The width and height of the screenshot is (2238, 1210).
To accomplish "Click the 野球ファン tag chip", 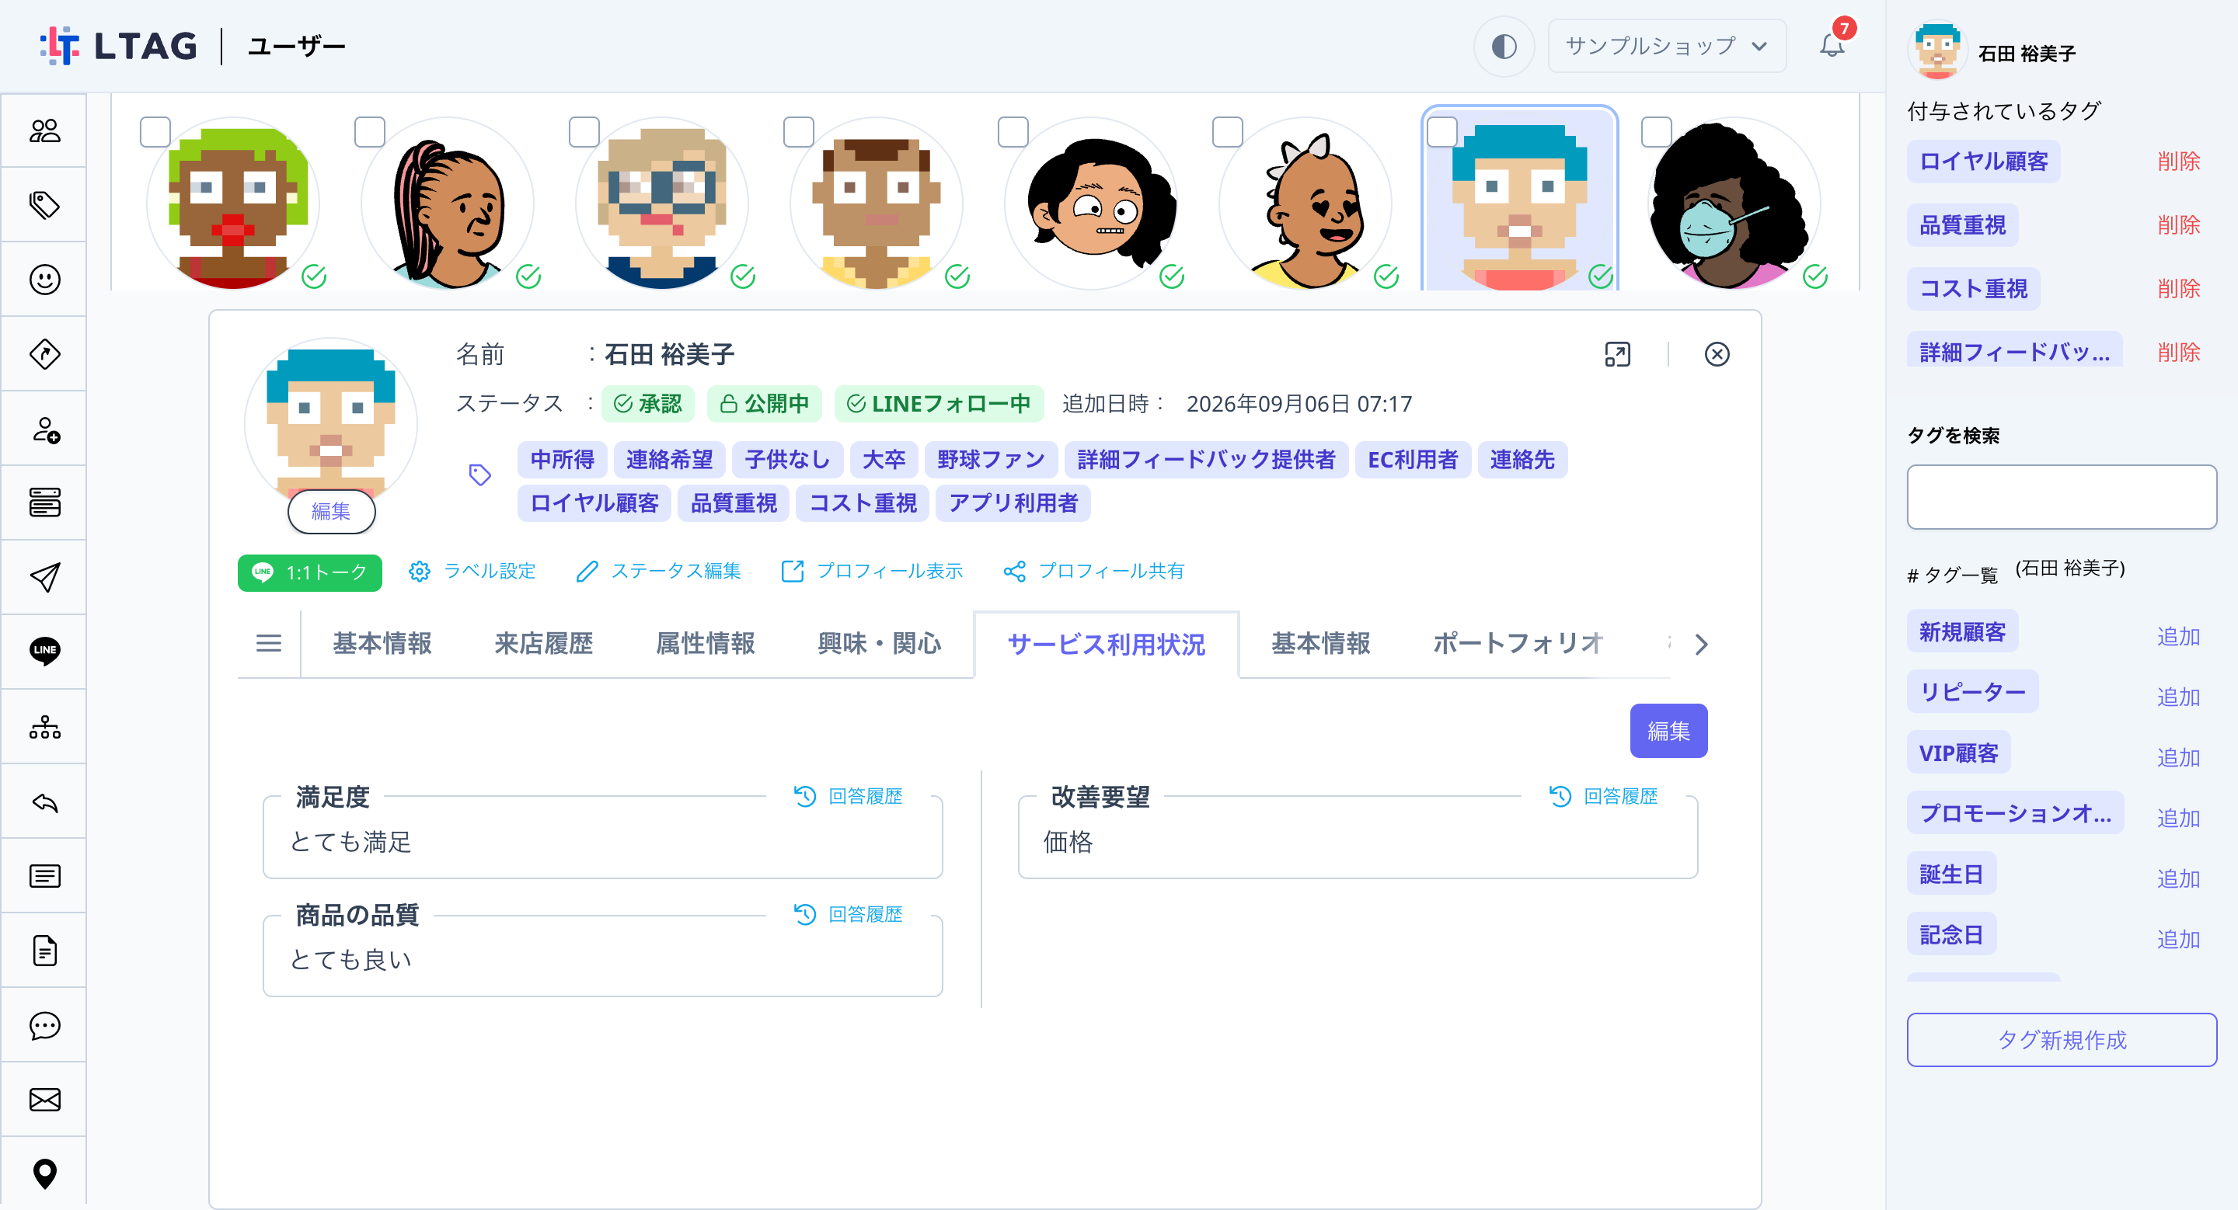I will point(991,459).
